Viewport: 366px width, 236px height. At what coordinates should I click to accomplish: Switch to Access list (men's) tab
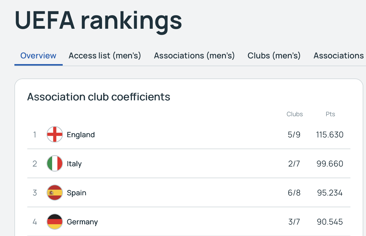(x=105, y=56)
